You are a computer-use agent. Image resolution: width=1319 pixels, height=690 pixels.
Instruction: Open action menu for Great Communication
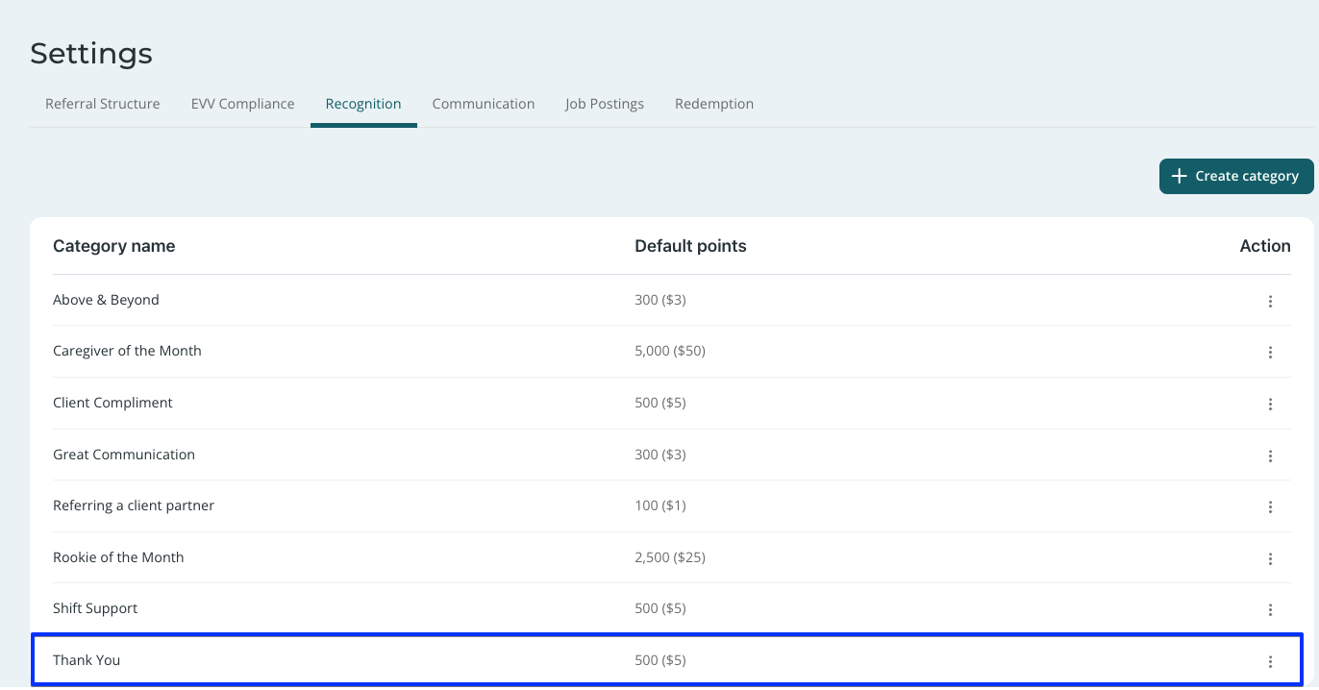point(1270,456)
